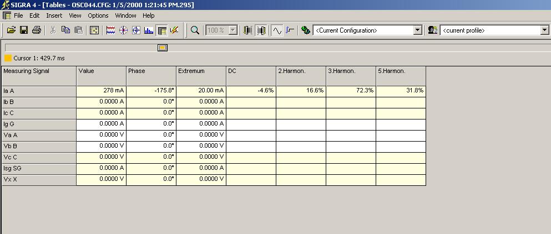Select the Vx X signal row label

[x=39, y=180]
